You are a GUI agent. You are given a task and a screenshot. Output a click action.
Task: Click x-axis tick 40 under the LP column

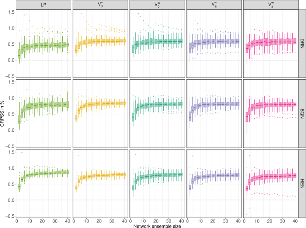67,221
